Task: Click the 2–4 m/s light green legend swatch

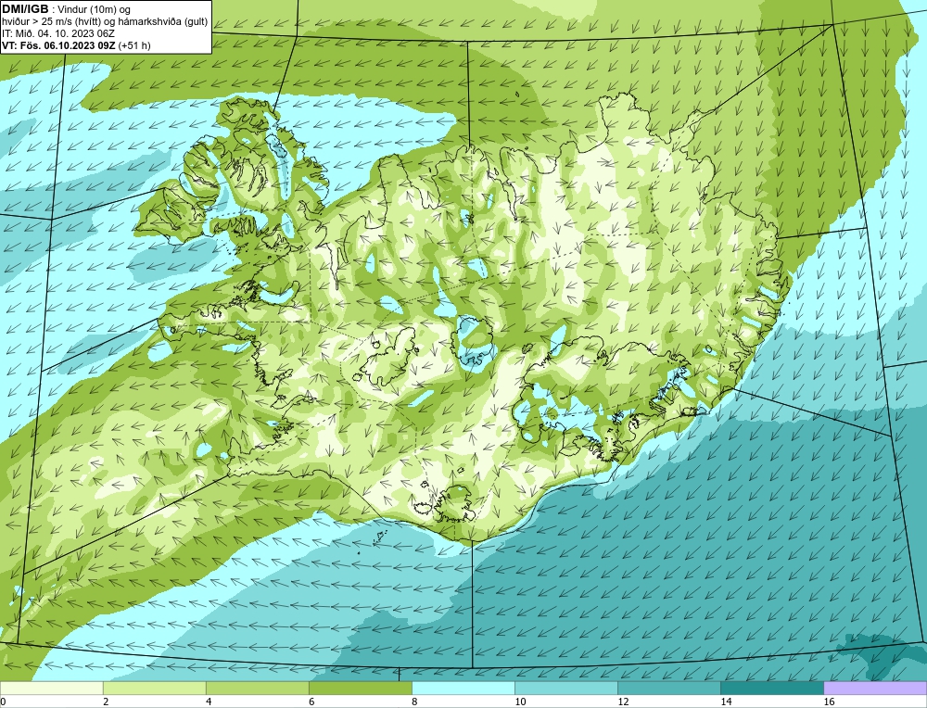Action: coord(154,688)
